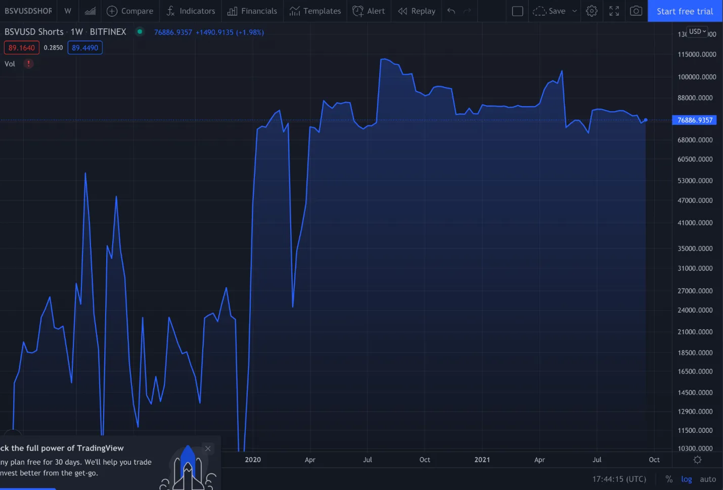Start bar Replay mode
The height and width of the screenshot is (490, 723).
pos(417,11)
